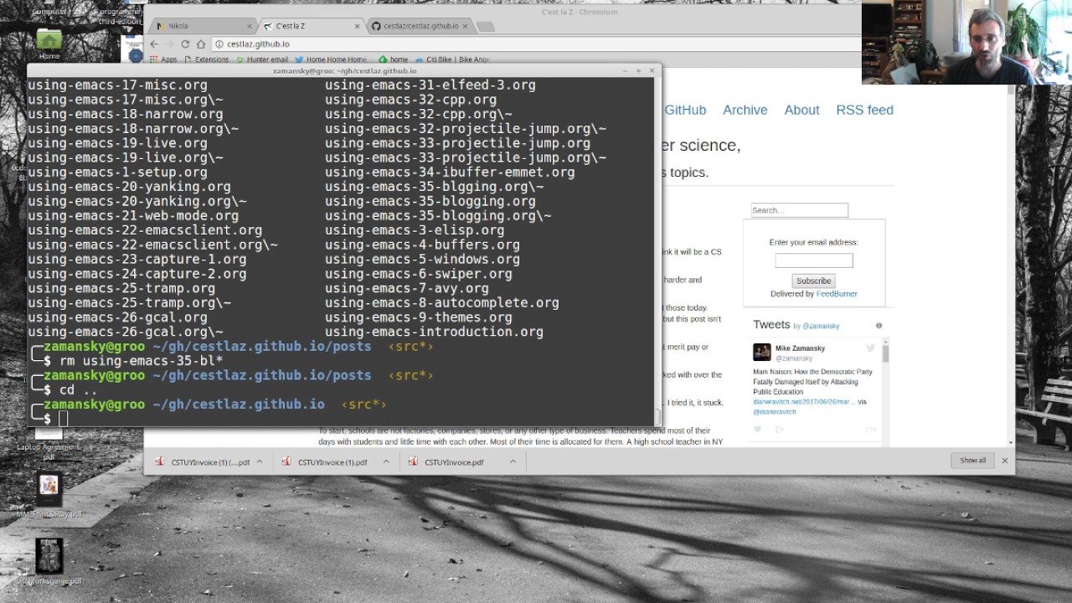This screenshot has width=1072, height=603.
Task: Click the site info icon beside cestlaz.github.io
Action: click(x=219, y=44)
